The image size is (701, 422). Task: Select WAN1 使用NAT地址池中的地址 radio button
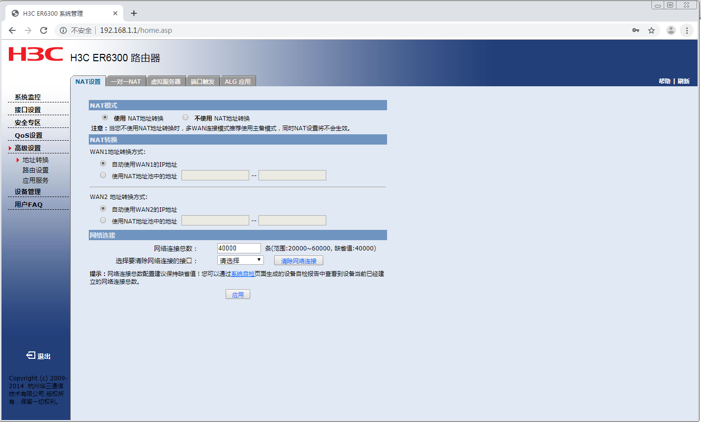pos(103,175)
